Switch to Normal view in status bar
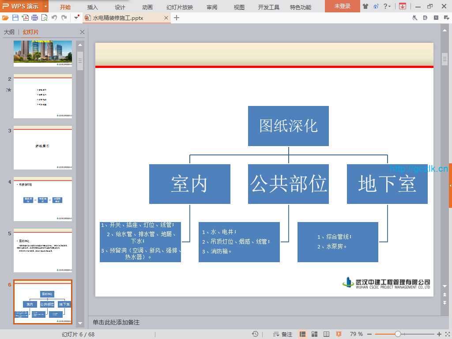This screenshot has height=339, width=452. coord(303,334)
